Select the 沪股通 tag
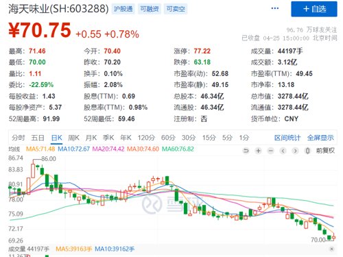 click(123, 9)
